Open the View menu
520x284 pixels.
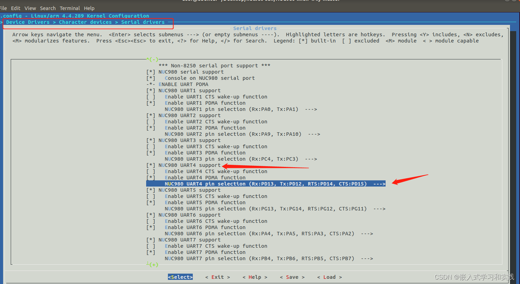coord(30,8)
